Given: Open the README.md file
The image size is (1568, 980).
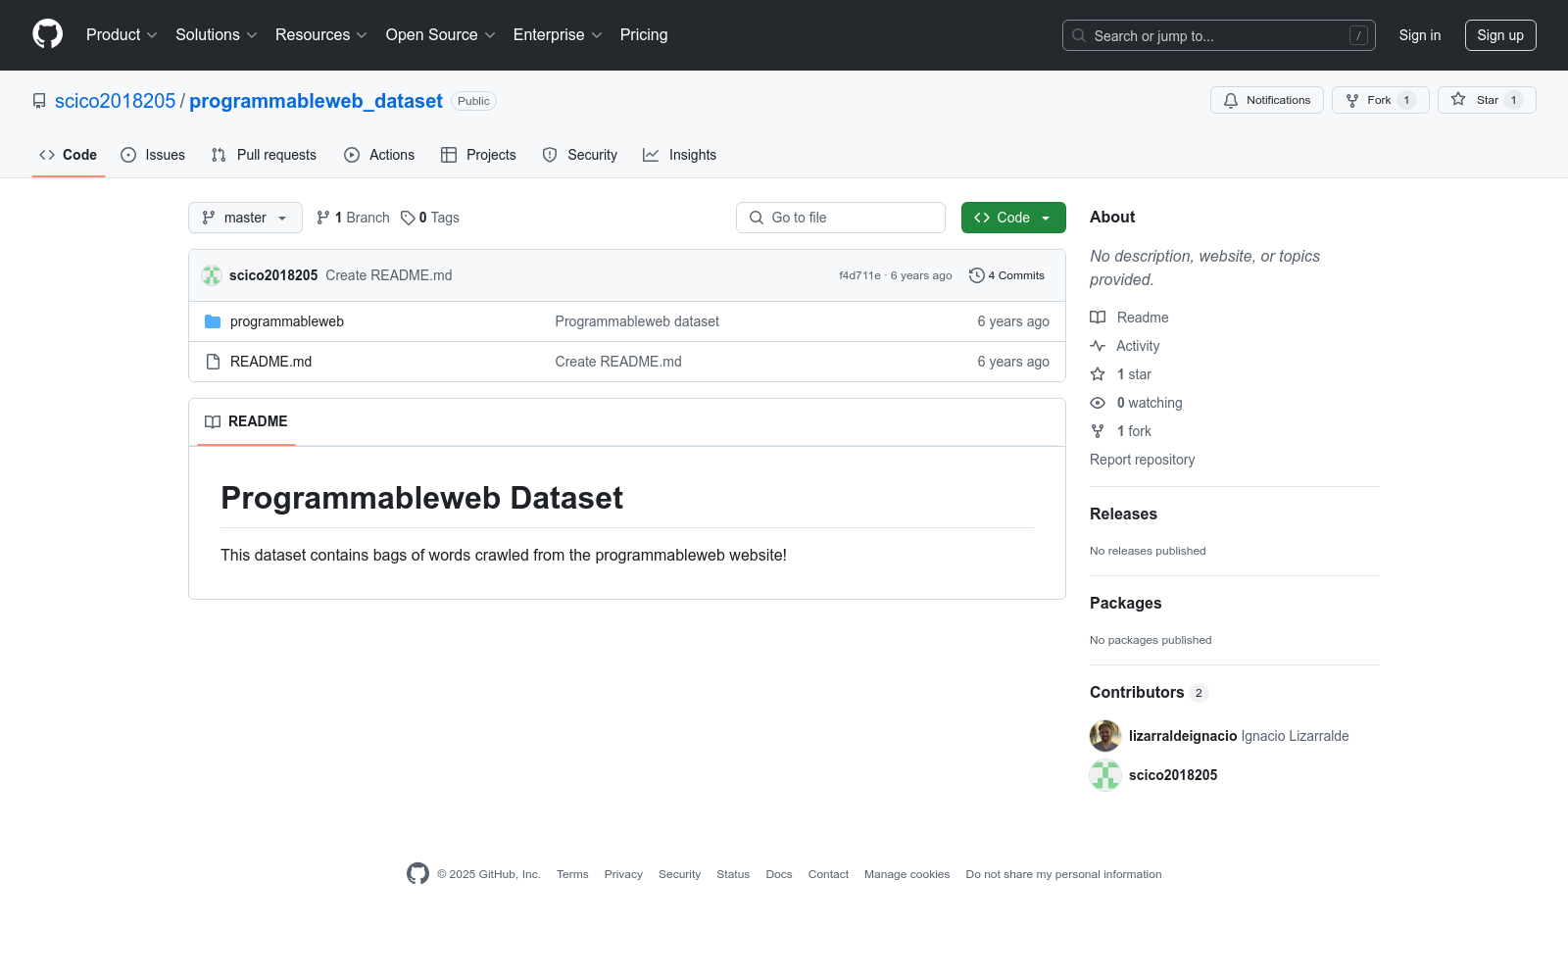Looking at the screenshot, I should coord(270,362).
